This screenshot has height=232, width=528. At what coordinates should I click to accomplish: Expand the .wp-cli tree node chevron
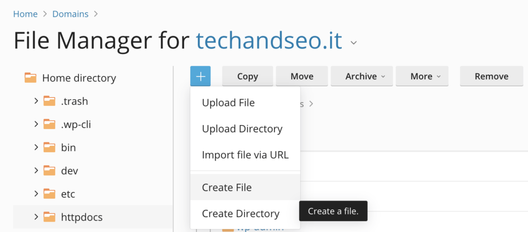click(37, 124)
